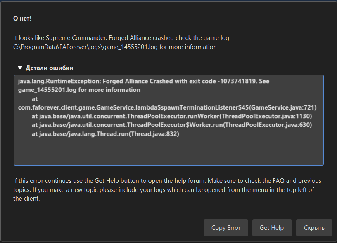Click the Thread.run(Thread.java:832) stack line
Viewport: 337px width, 243px height.
tap(105, 134)
